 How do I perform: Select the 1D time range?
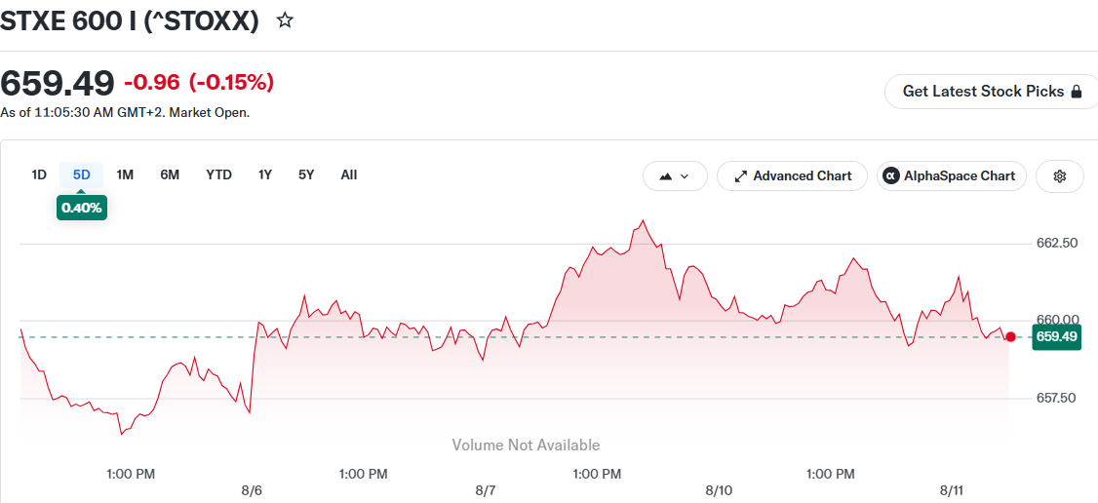(39, 174)
